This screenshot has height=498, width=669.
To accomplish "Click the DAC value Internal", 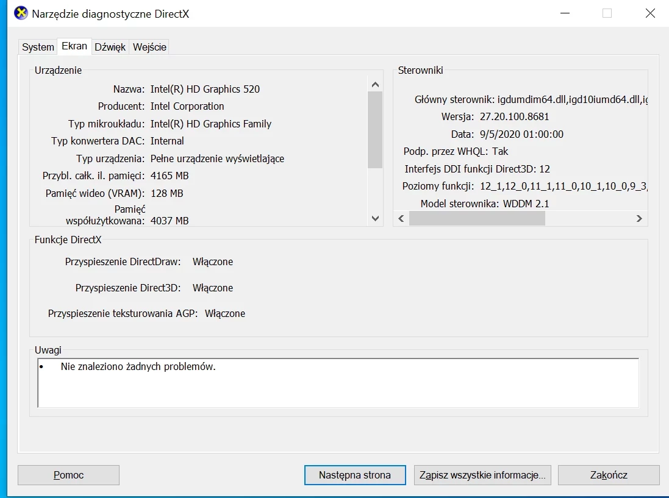I will (x=167, y=141).
